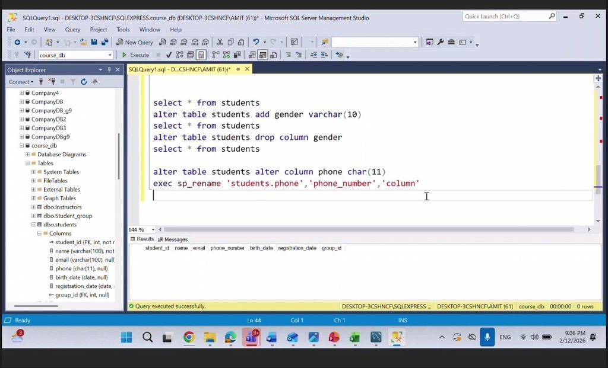Click the Properties wrench icon in toolbar
Image resolution: width=608 pixels, height=368 pixels.
(x=441, y=42)
